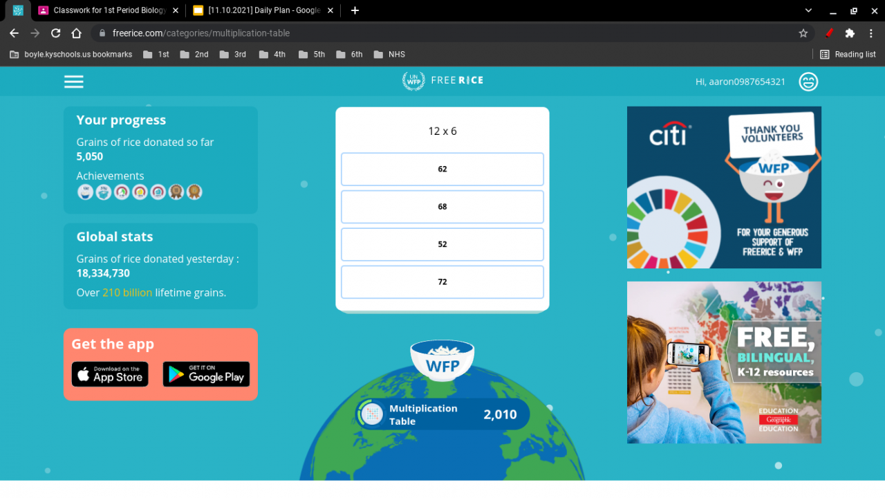
Task: Click the WFP rice bowl on globe
Action: (x=442, y=360)
